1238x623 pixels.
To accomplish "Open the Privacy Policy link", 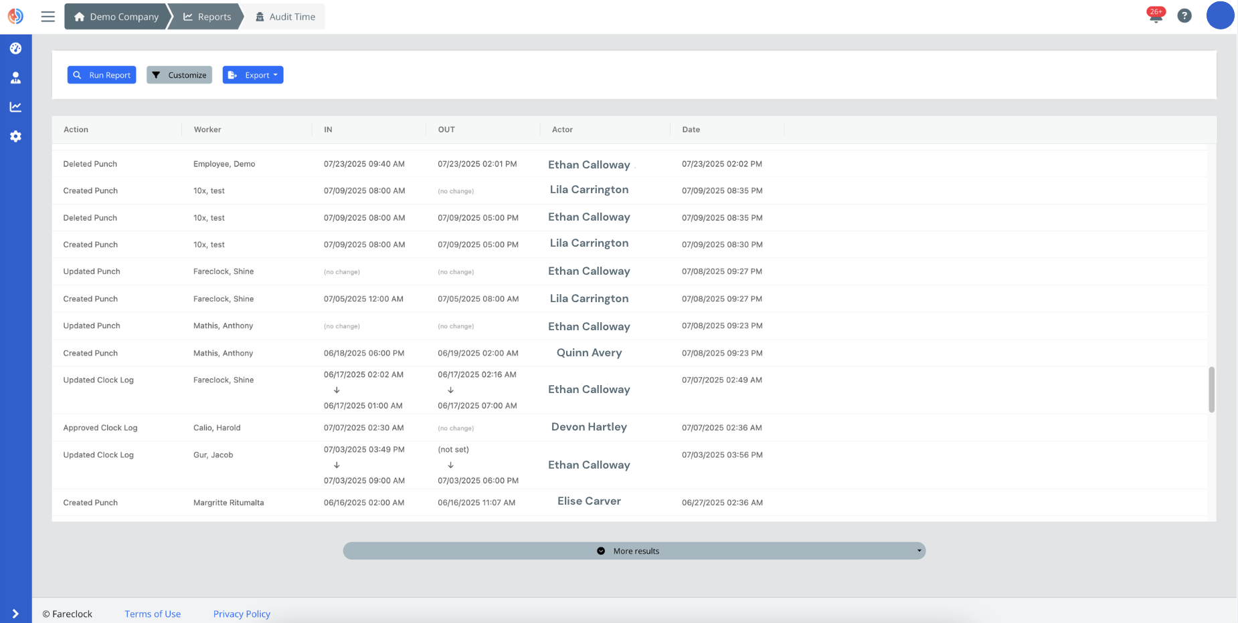I will (x=242, y=614).
